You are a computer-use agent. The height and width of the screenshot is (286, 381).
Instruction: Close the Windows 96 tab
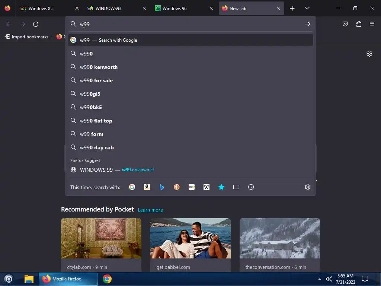[211, 8]
